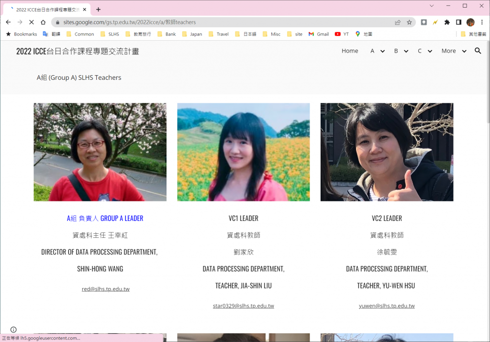
Task: Expand the B submenu chevron
Action: coord(406,51)
